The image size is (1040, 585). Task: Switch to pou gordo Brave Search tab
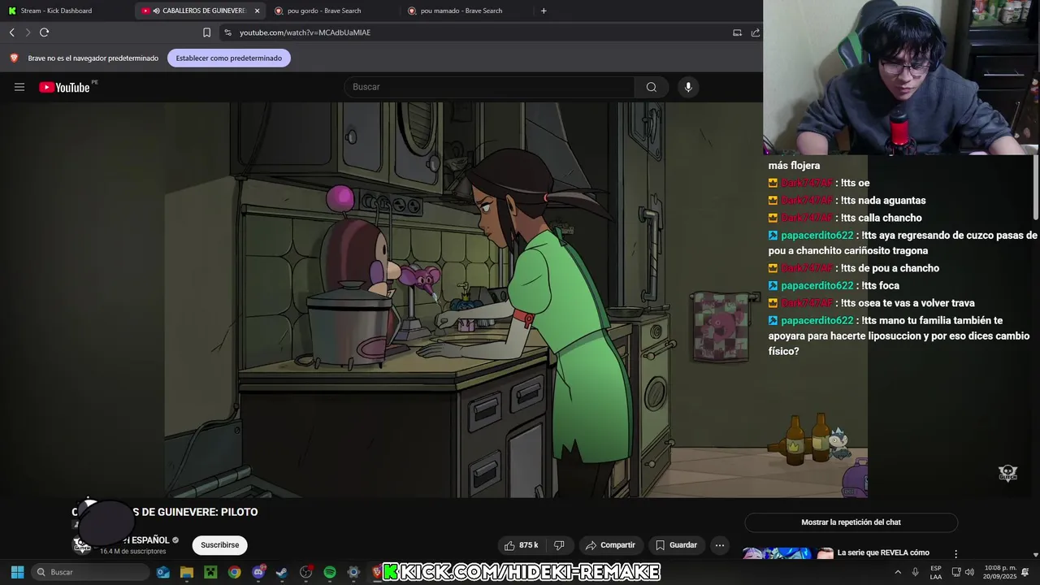[331, 11]
